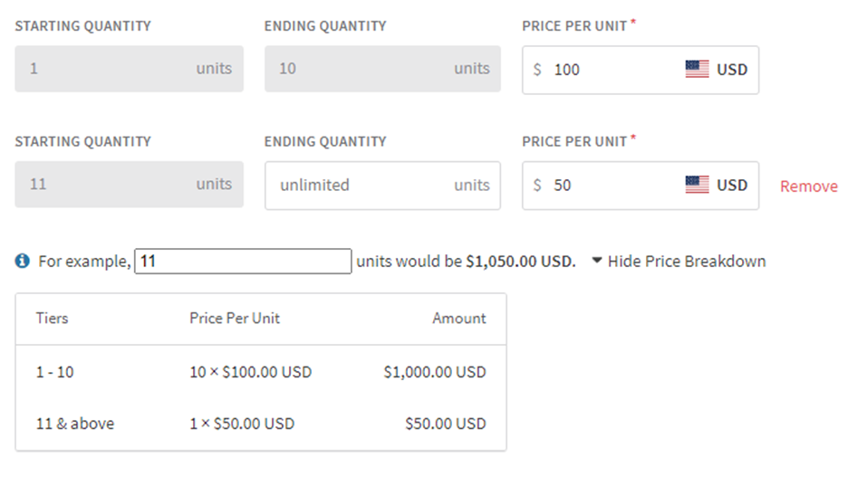Click the example units input containing 11
This screenshot has width=858, height=477.
tap(243, 262)
